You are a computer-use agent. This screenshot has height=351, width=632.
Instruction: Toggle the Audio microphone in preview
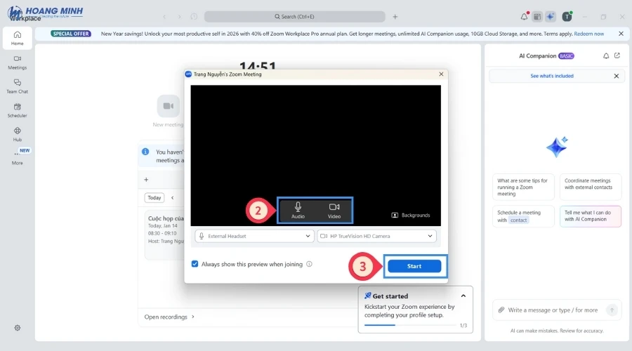(298, 210)
